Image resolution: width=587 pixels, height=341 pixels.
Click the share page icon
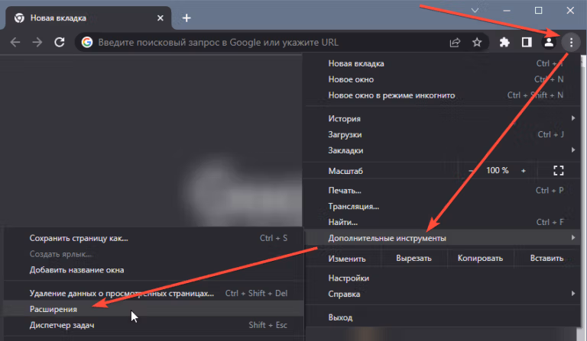[455, 42]
